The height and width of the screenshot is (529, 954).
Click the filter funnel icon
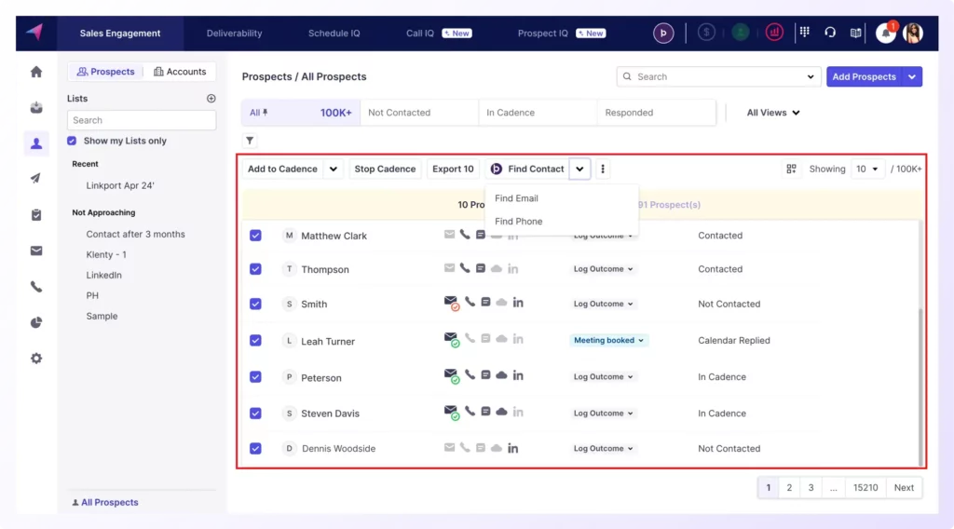point(250,141)
